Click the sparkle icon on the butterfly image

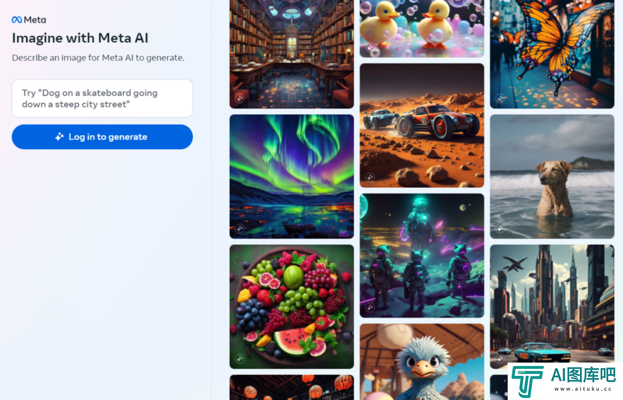point(500,98)
